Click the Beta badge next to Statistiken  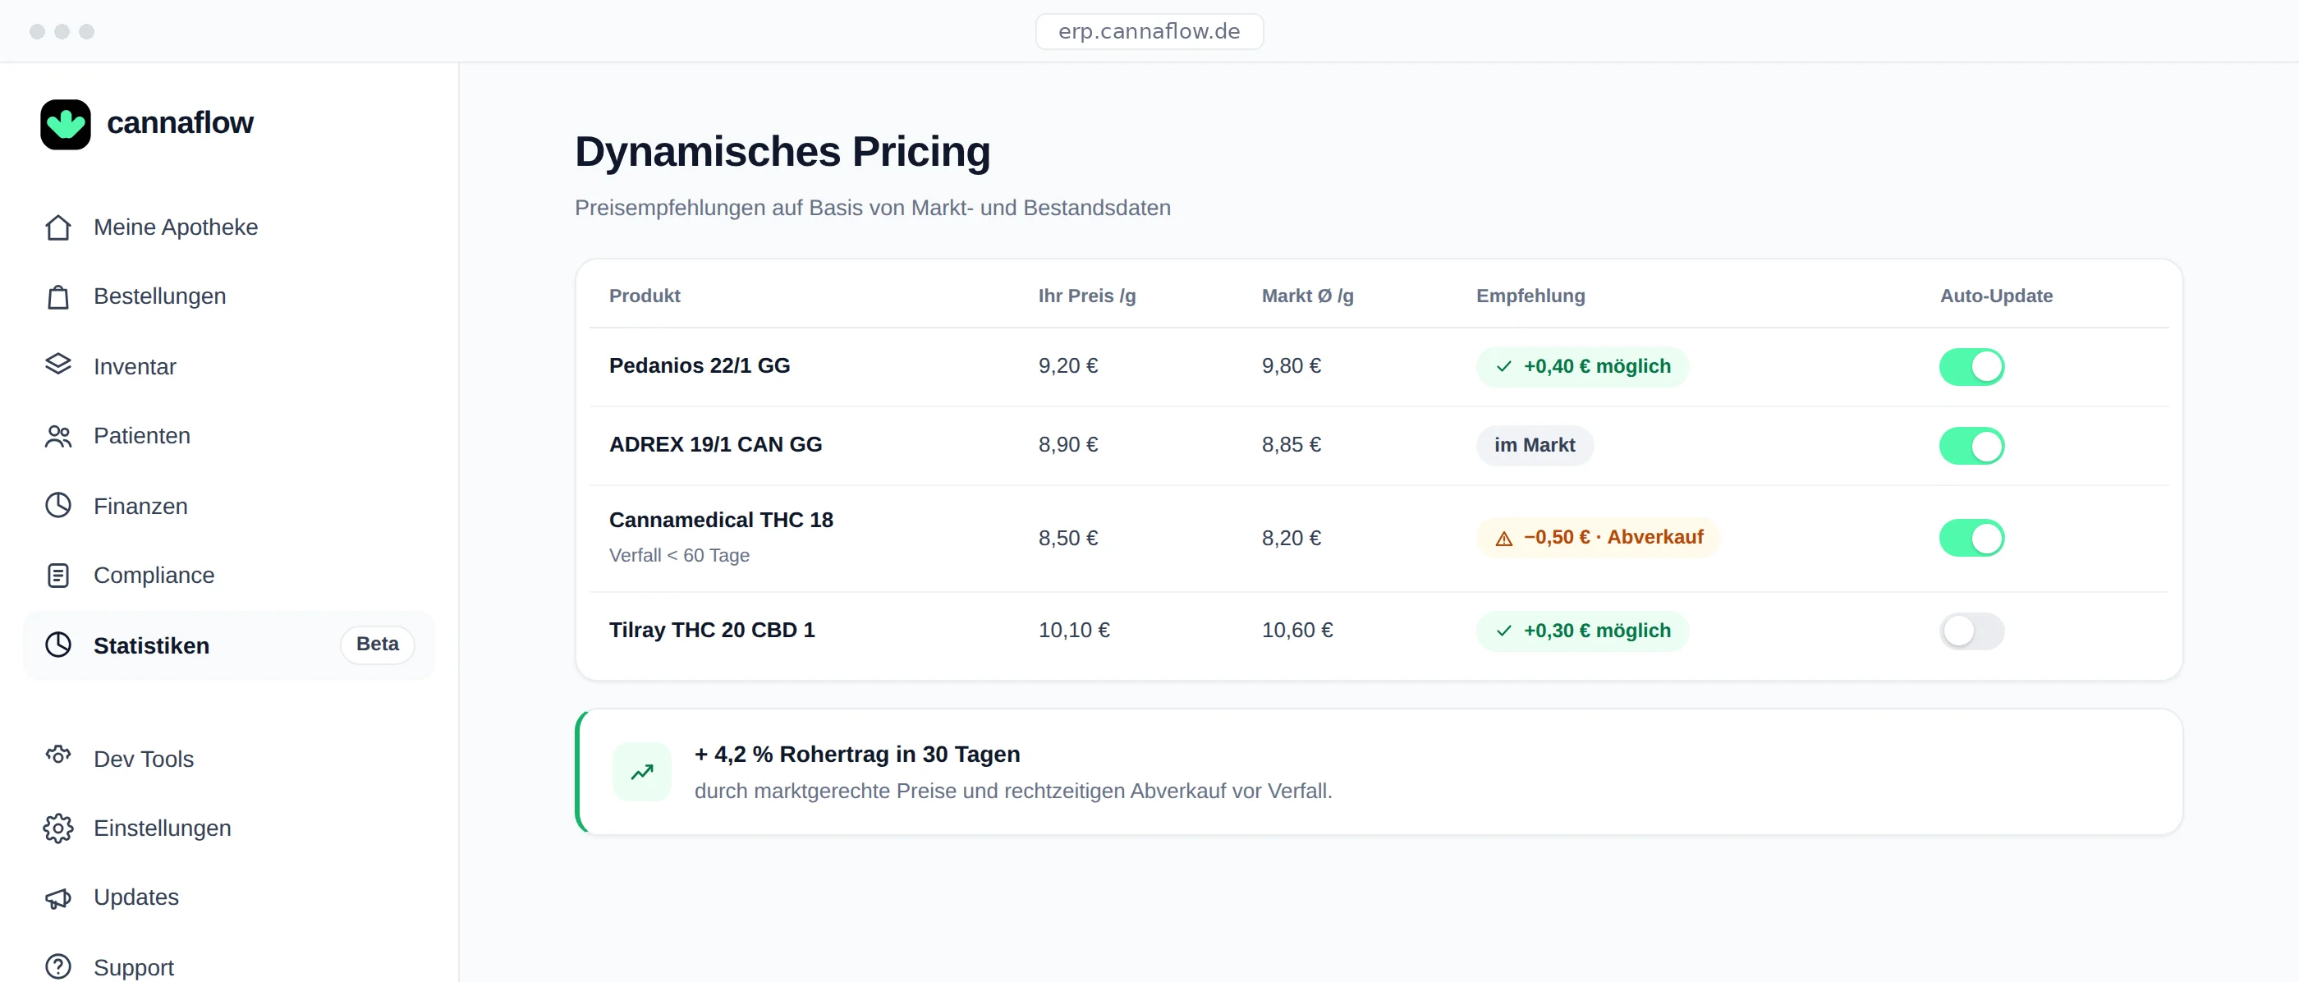tap(378, 645)
